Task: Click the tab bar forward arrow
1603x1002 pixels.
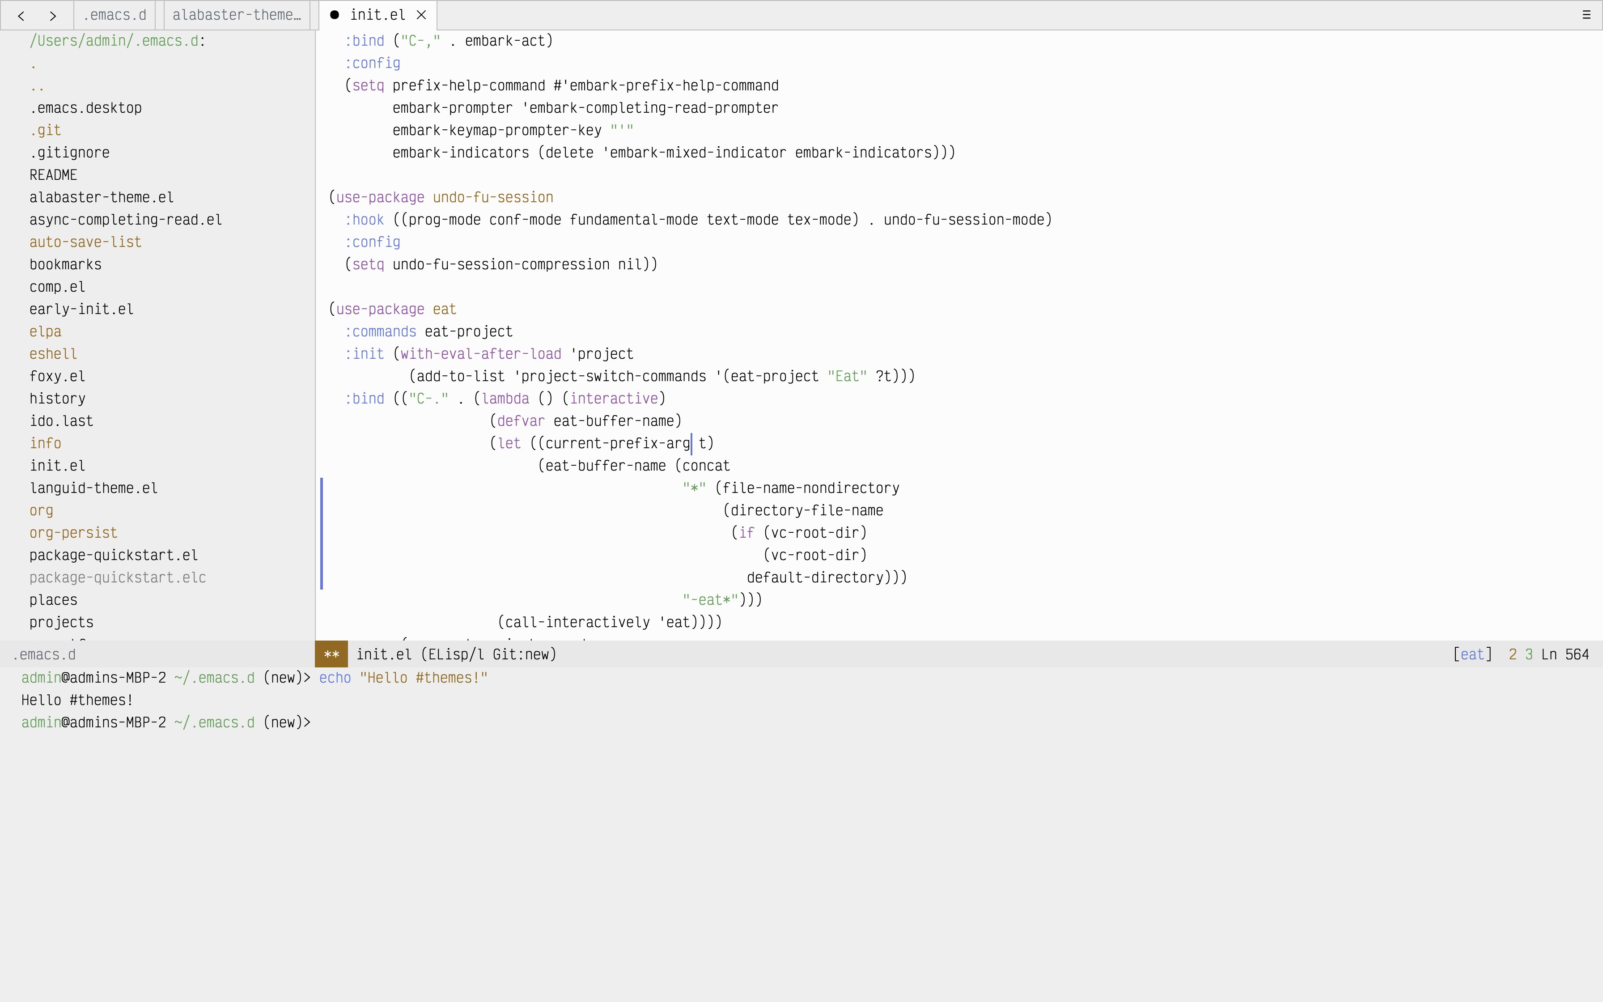Action: tap(53, 15)
